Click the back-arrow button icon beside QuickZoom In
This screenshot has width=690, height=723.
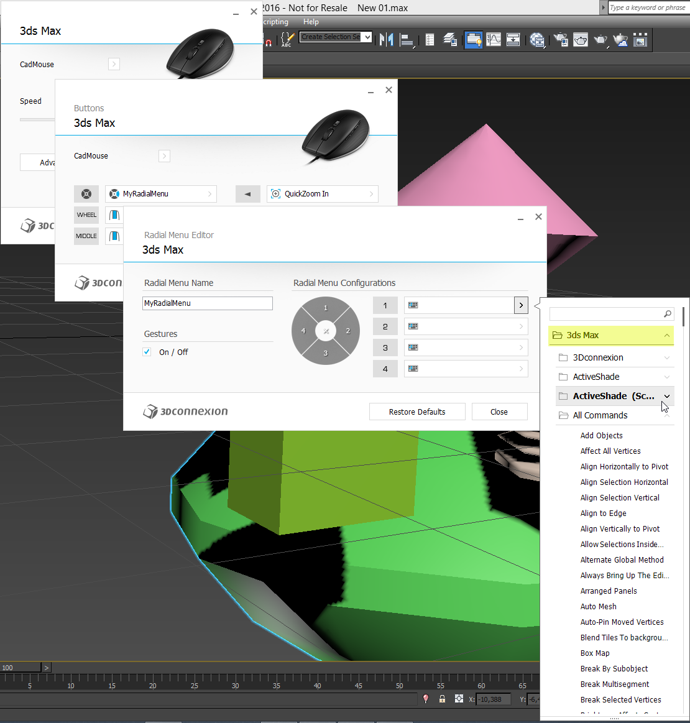[247, 194]
